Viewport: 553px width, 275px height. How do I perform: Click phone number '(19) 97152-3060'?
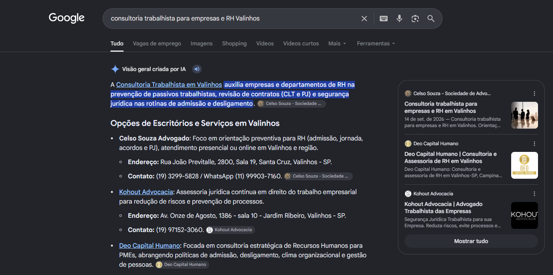180,230
